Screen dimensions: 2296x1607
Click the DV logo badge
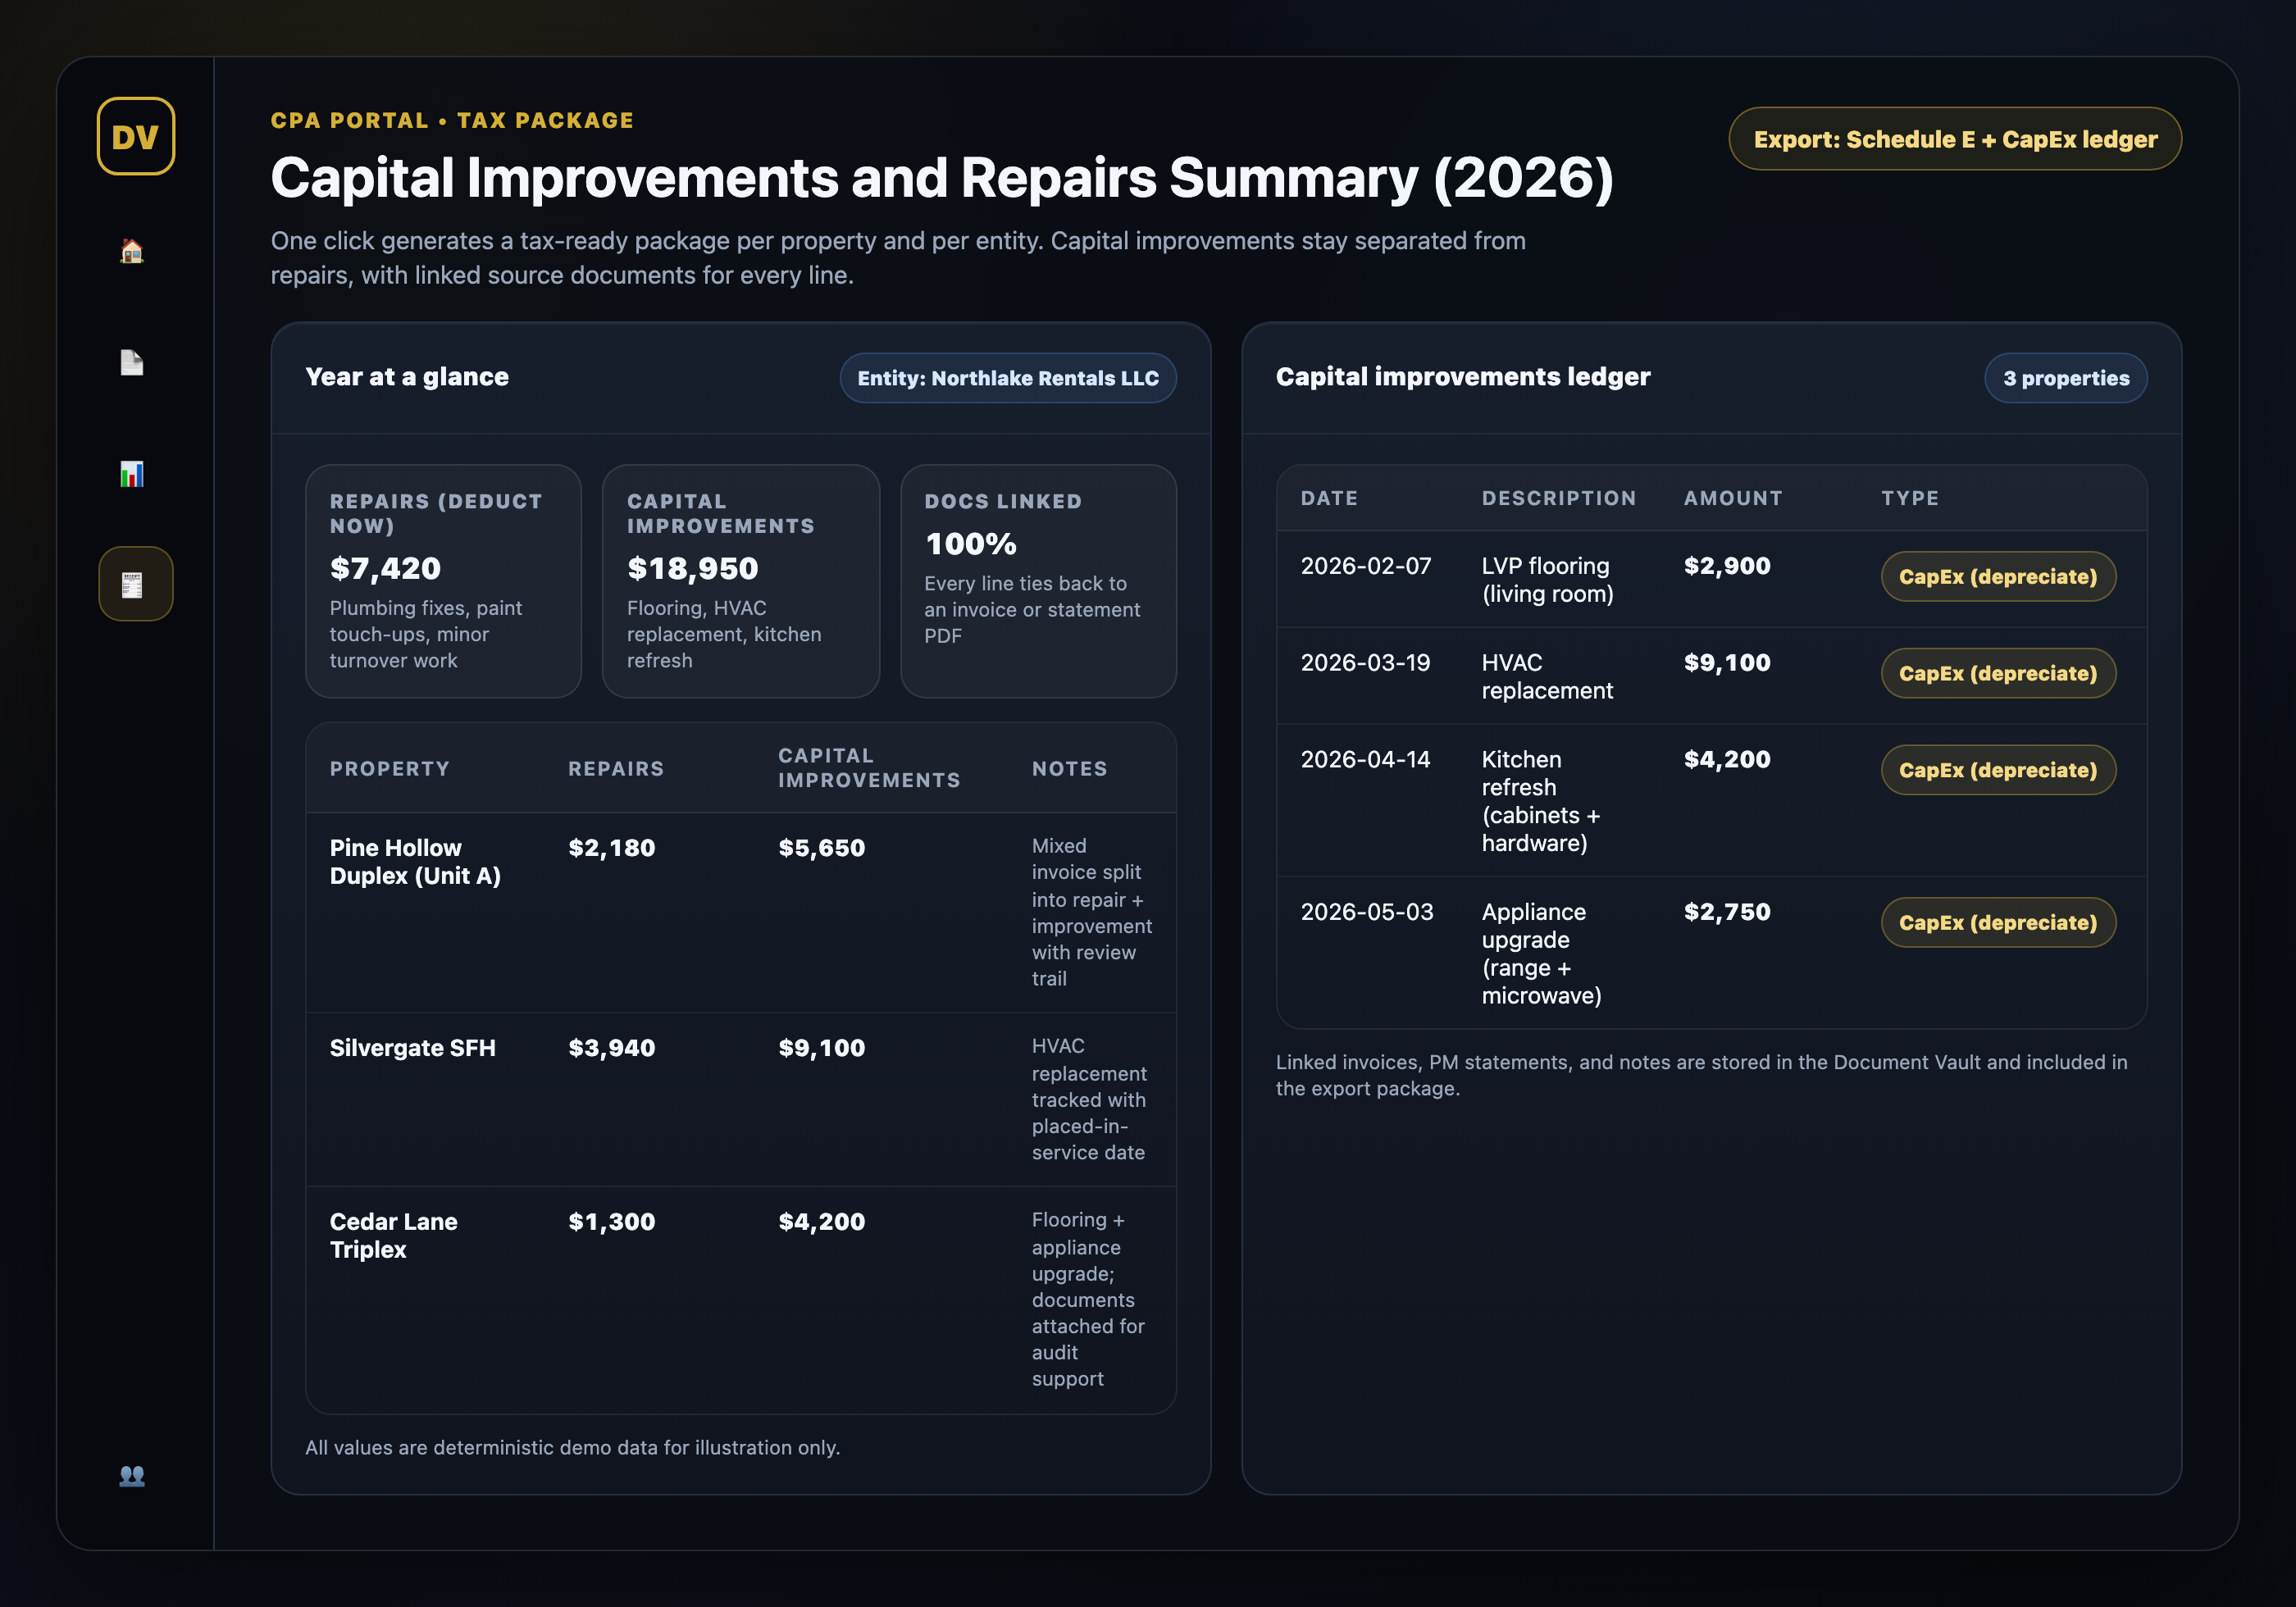135,136
